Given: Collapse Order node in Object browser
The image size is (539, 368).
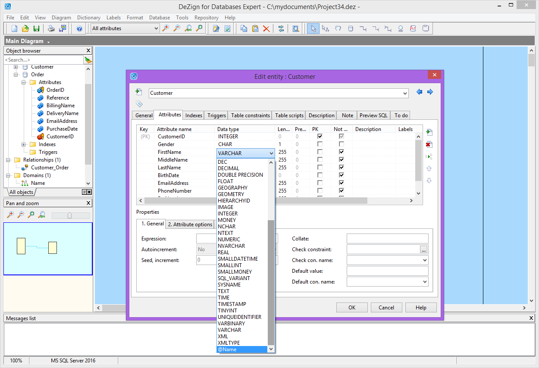Looking at the screenshot, I should tap(16, 75).
